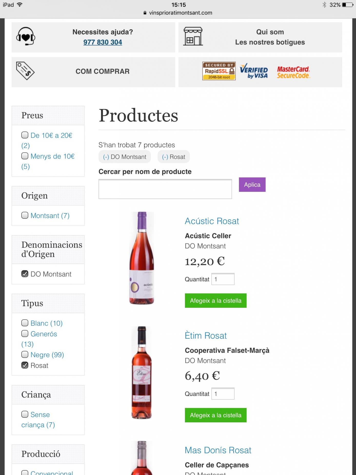Viewport: 356px width, 475px height.
Task: Click the RapidSSL security badge
Action: coord(219,71)
